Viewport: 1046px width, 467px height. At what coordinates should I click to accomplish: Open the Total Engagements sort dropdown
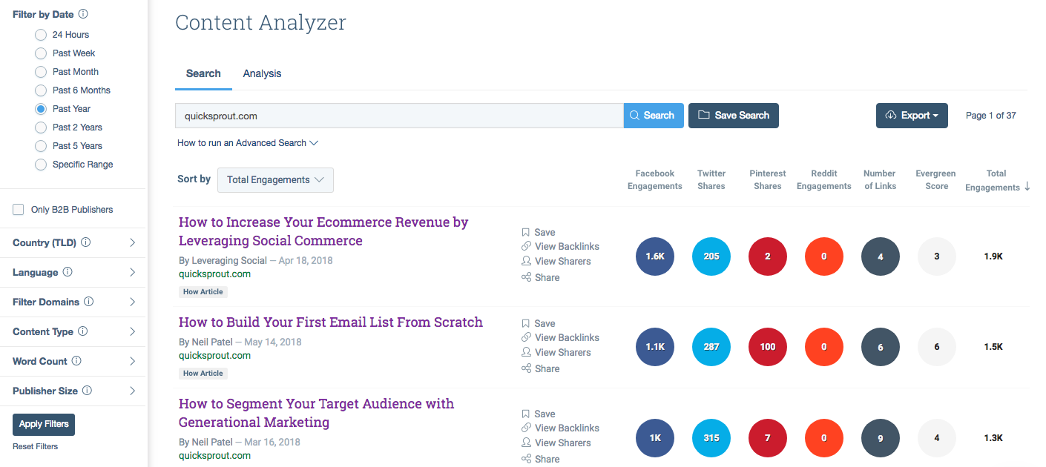pos(275,179)
